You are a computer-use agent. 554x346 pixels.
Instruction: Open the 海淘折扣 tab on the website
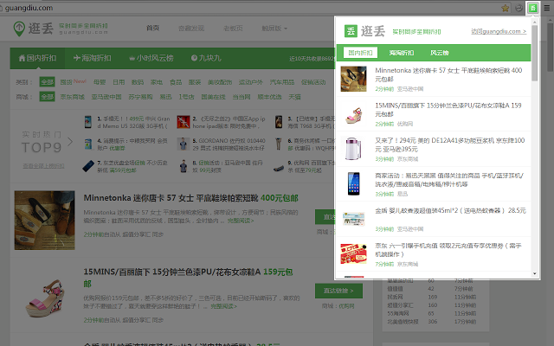[93, 58]
